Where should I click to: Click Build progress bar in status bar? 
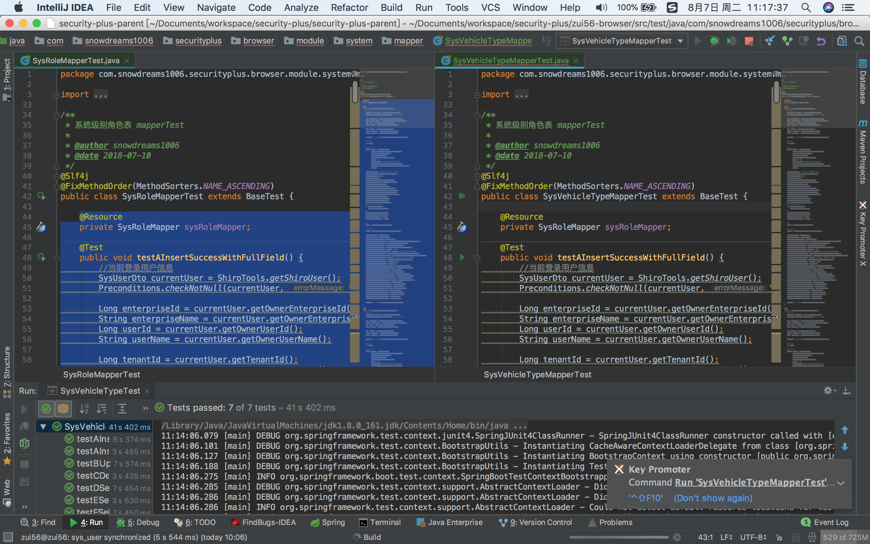tap(619, 537)
